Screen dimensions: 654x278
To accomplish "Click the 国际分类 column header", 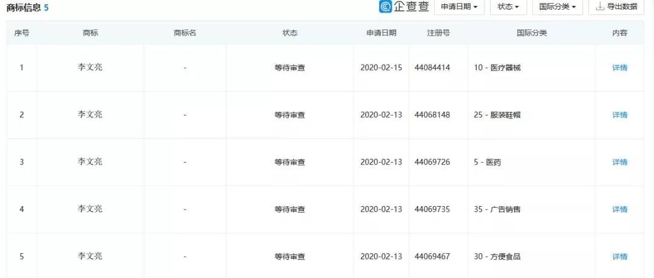I will click(x=532, y=33).
